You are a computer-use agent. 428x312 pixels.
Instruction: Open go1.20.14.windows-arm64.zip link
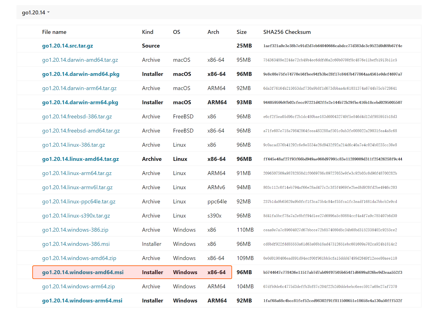coord(78,287)
